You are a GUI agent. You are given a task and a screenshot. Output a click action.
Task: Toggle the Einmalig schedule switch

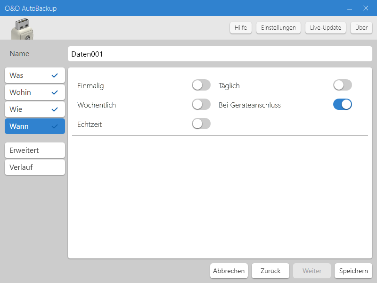click(x=201, y=85)
